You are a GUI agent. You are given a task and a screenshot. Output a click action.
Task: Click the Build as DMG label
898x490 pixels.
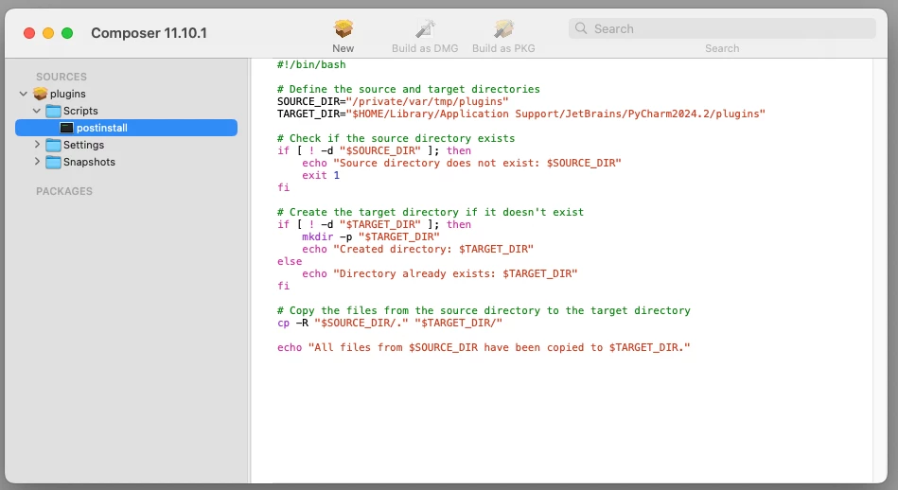pos(425,48)
